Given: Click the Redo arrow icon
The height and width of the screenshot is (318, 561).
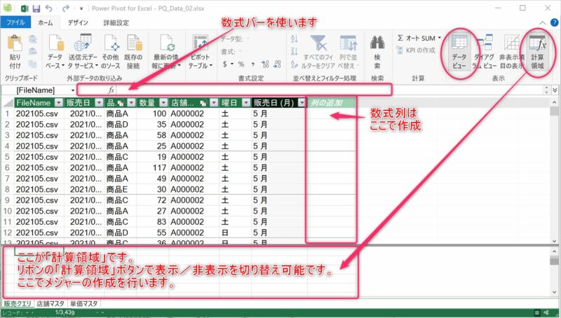Looking at the screenshot, I should coord(65,8).
